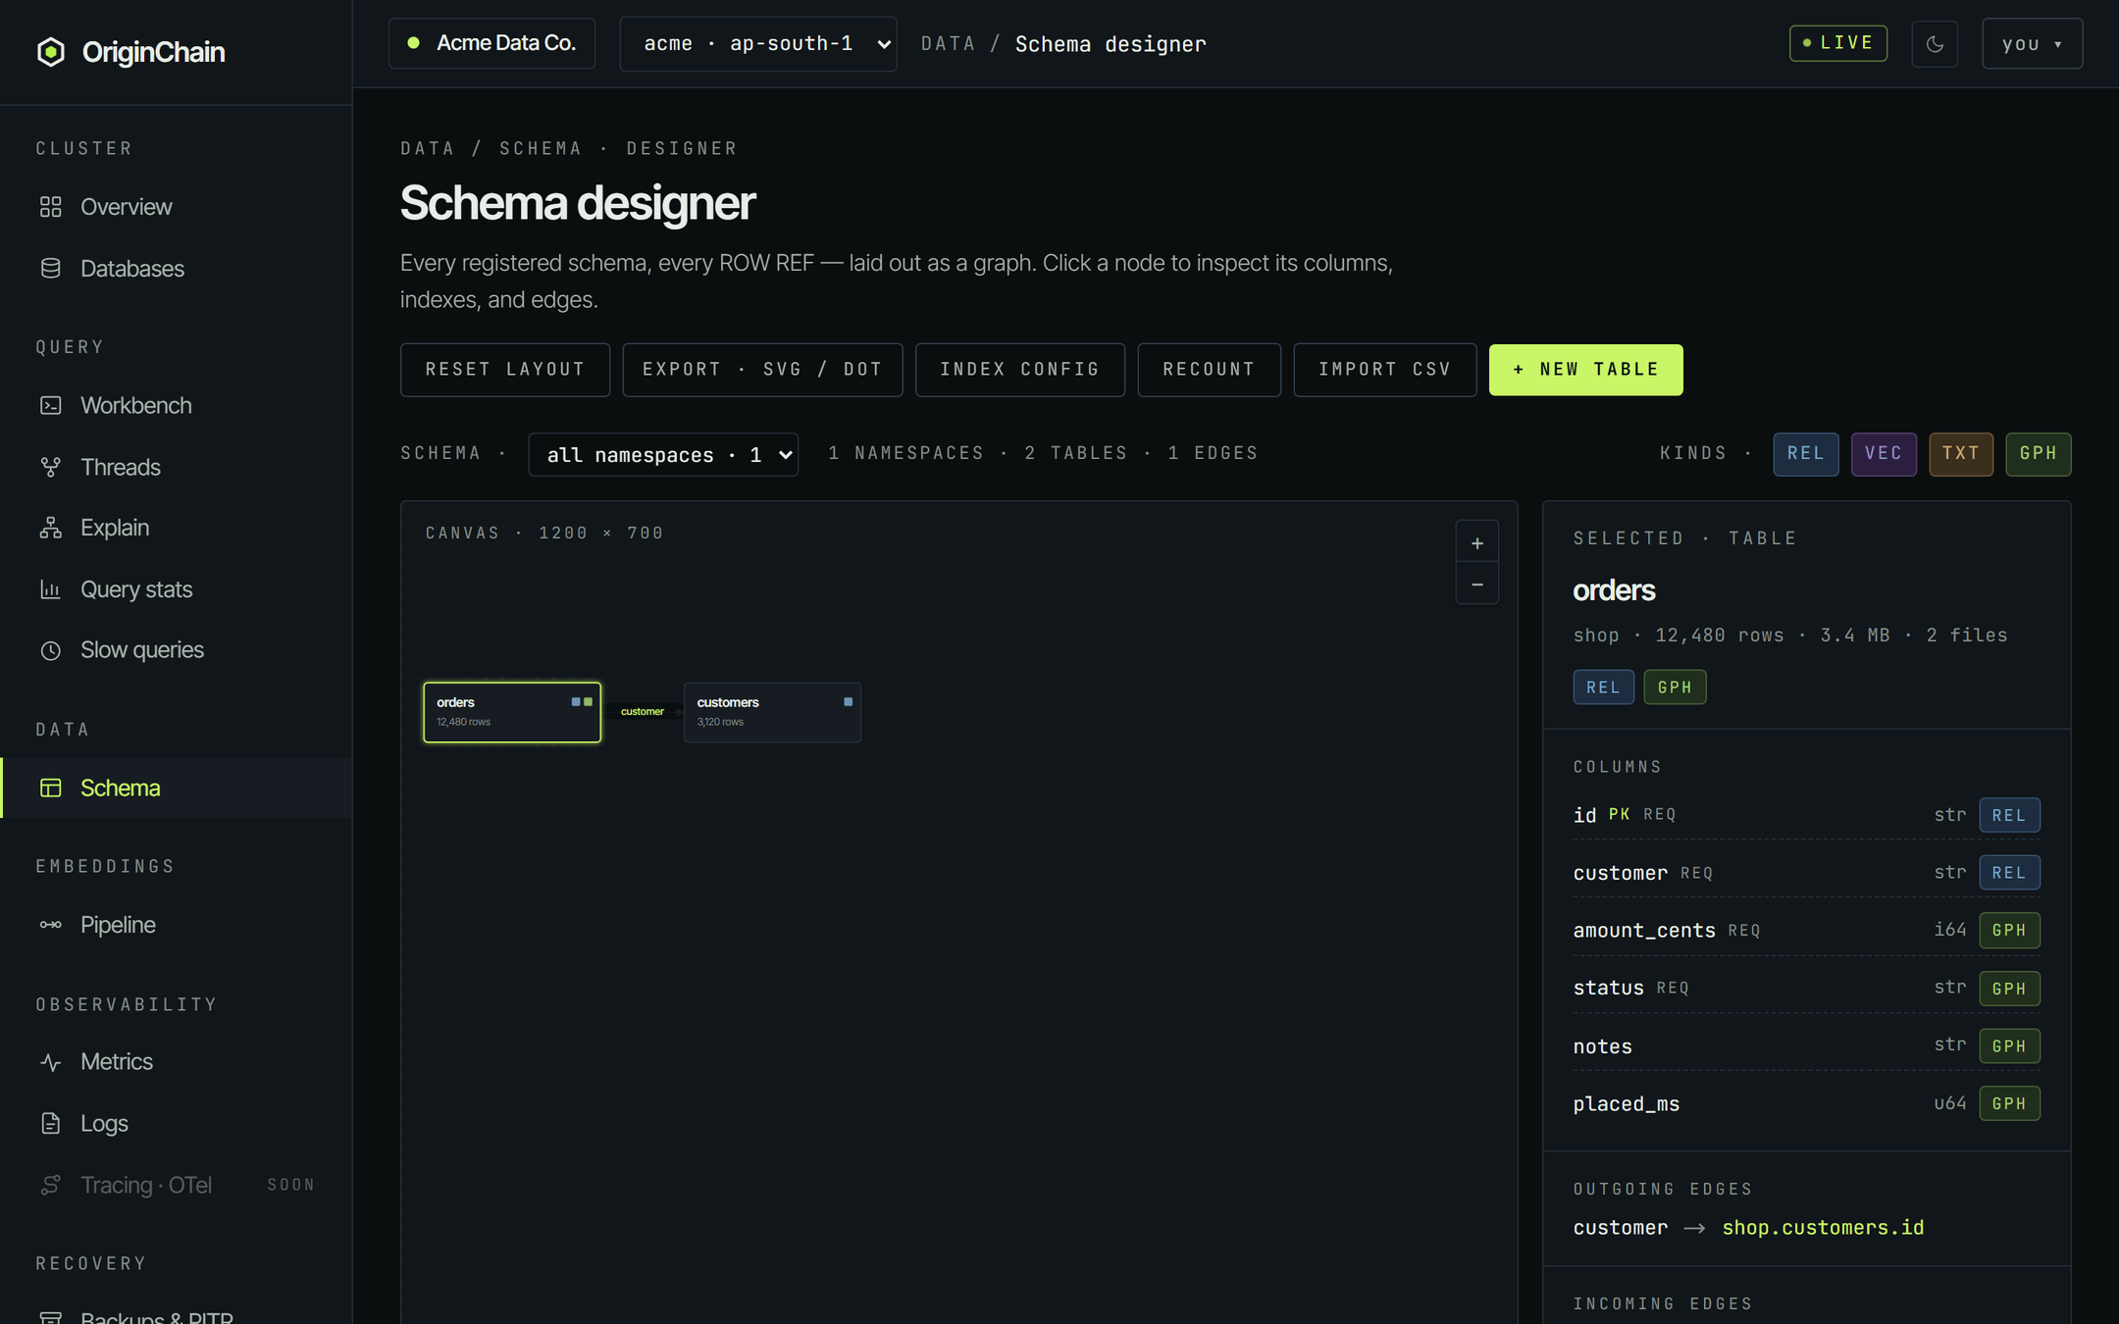This screenshot has width=2119, height=1324.
Task: Click the notes column row
Action: 1807,1046
